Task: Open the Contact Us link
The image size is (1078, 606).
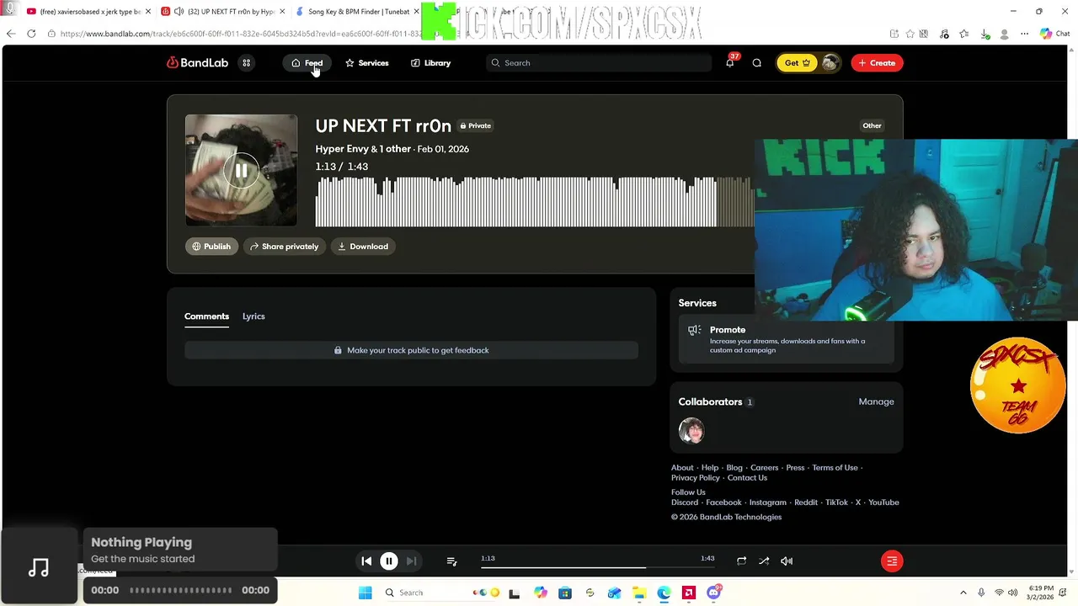Action: (747, 478)
